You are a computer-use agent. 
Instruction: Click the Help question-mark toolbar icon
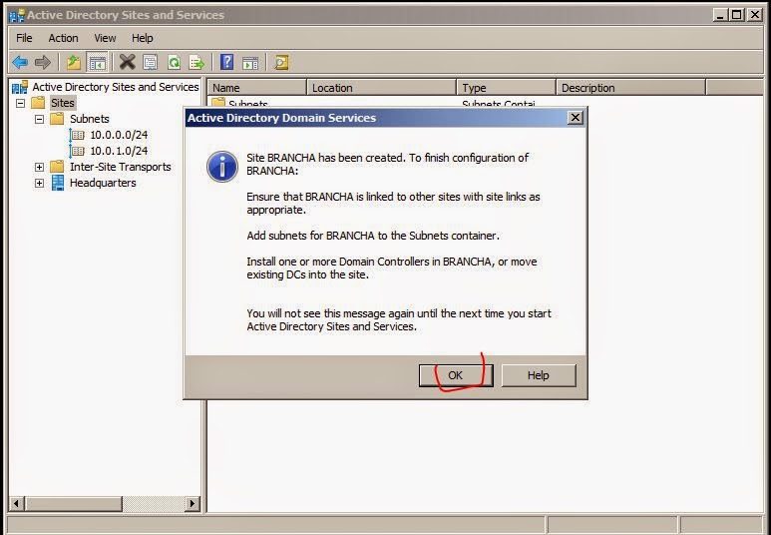[x=226, y=62]
